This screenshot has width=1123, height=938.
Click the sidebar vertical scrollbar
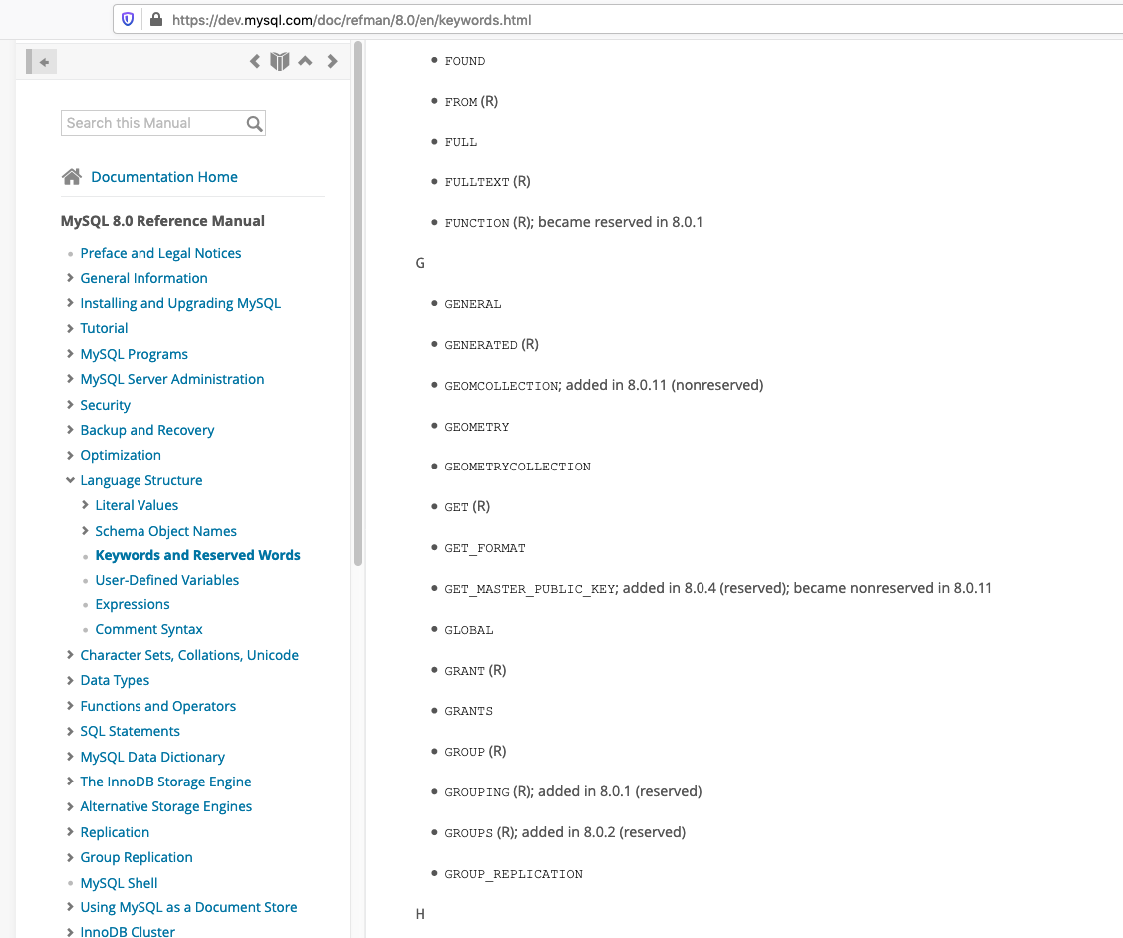[x=358, y=305]
